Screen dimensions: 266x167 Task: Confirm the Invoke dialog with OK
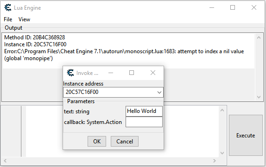click(x=97, y=141)
